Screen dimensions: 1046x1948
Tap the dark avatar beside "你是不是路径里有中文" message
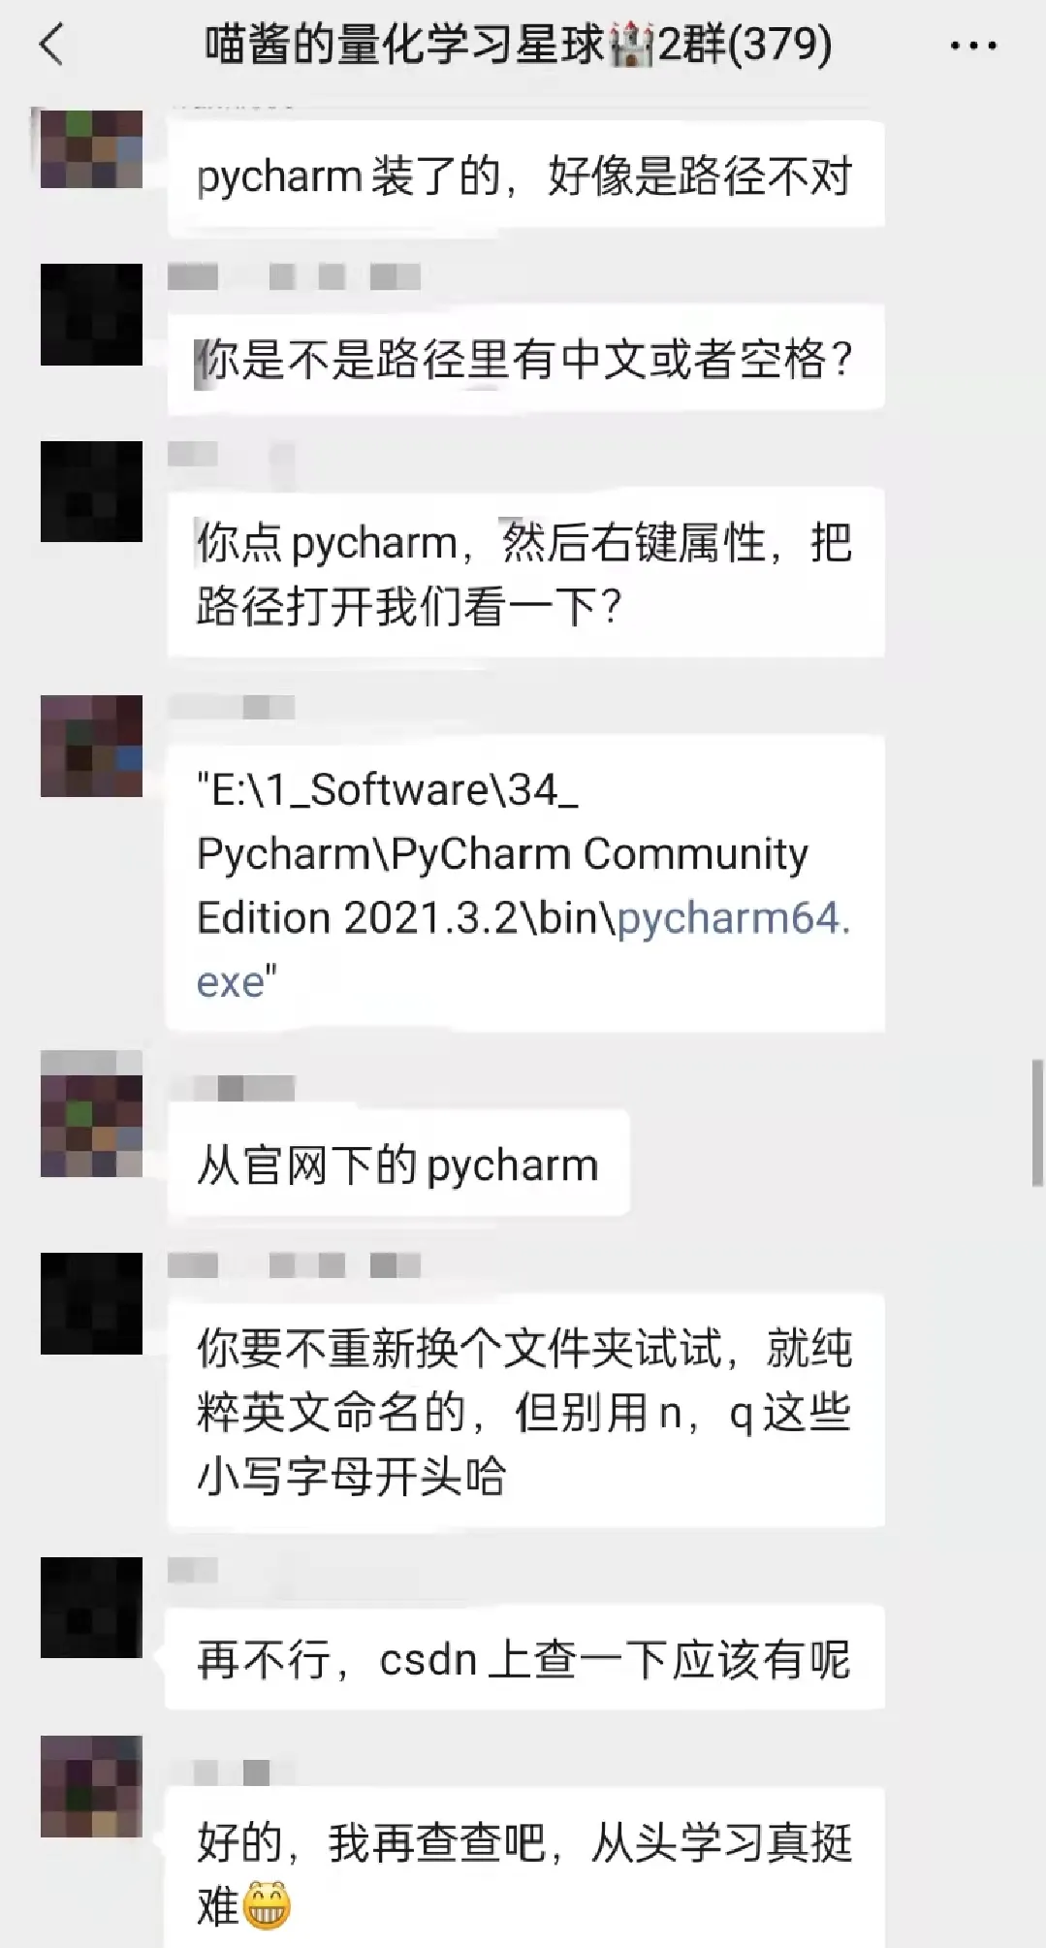[x=91, y=314]
